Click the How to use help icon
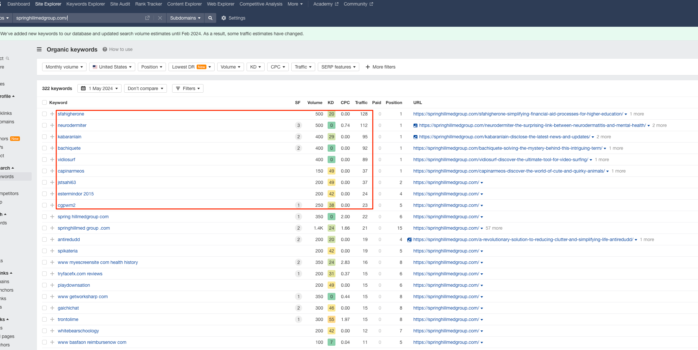The width and height of the screenshot is (698, 350). coord(105,49)
